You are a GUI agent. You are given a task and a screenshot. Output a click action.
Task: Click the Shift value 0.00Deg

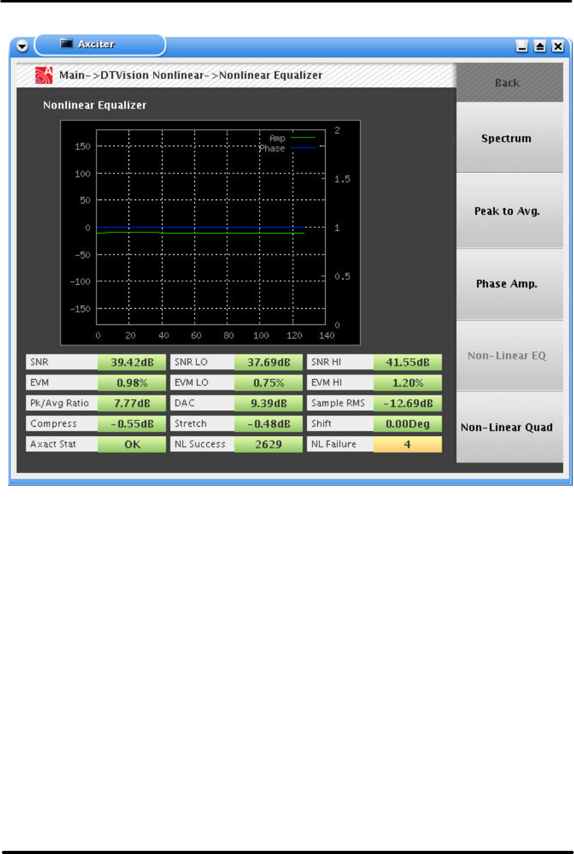click(408, 424)
